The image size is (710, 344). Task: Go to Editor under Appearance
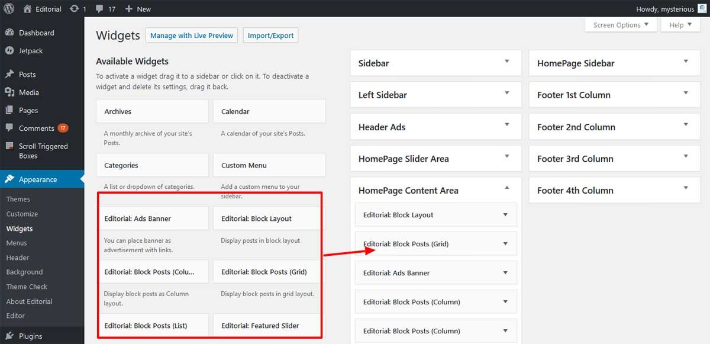pyautogui.click(x=16, y=316)
